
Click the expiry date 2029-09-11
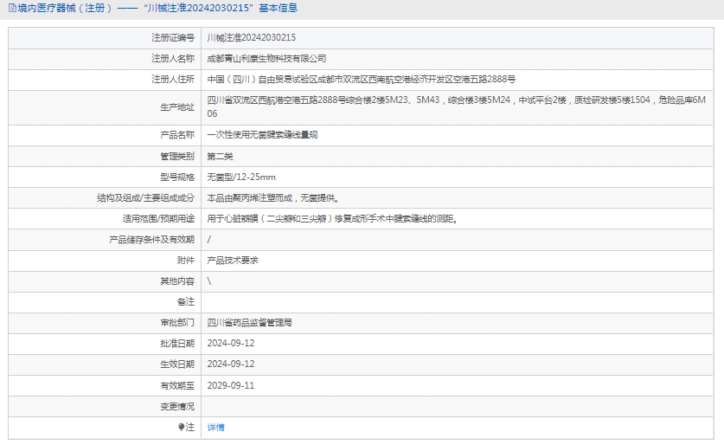[231, 385]
